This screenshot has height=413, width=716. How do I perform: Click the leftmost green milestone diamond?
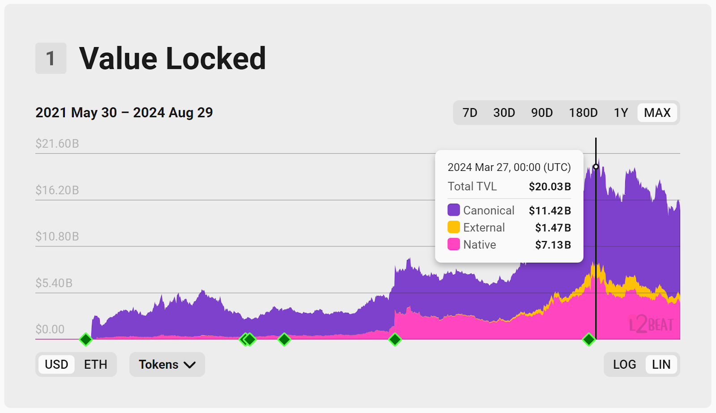(85, 340)
